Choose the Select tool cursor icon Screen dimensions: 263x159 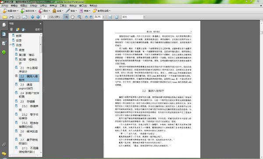[x=66, y=17]
